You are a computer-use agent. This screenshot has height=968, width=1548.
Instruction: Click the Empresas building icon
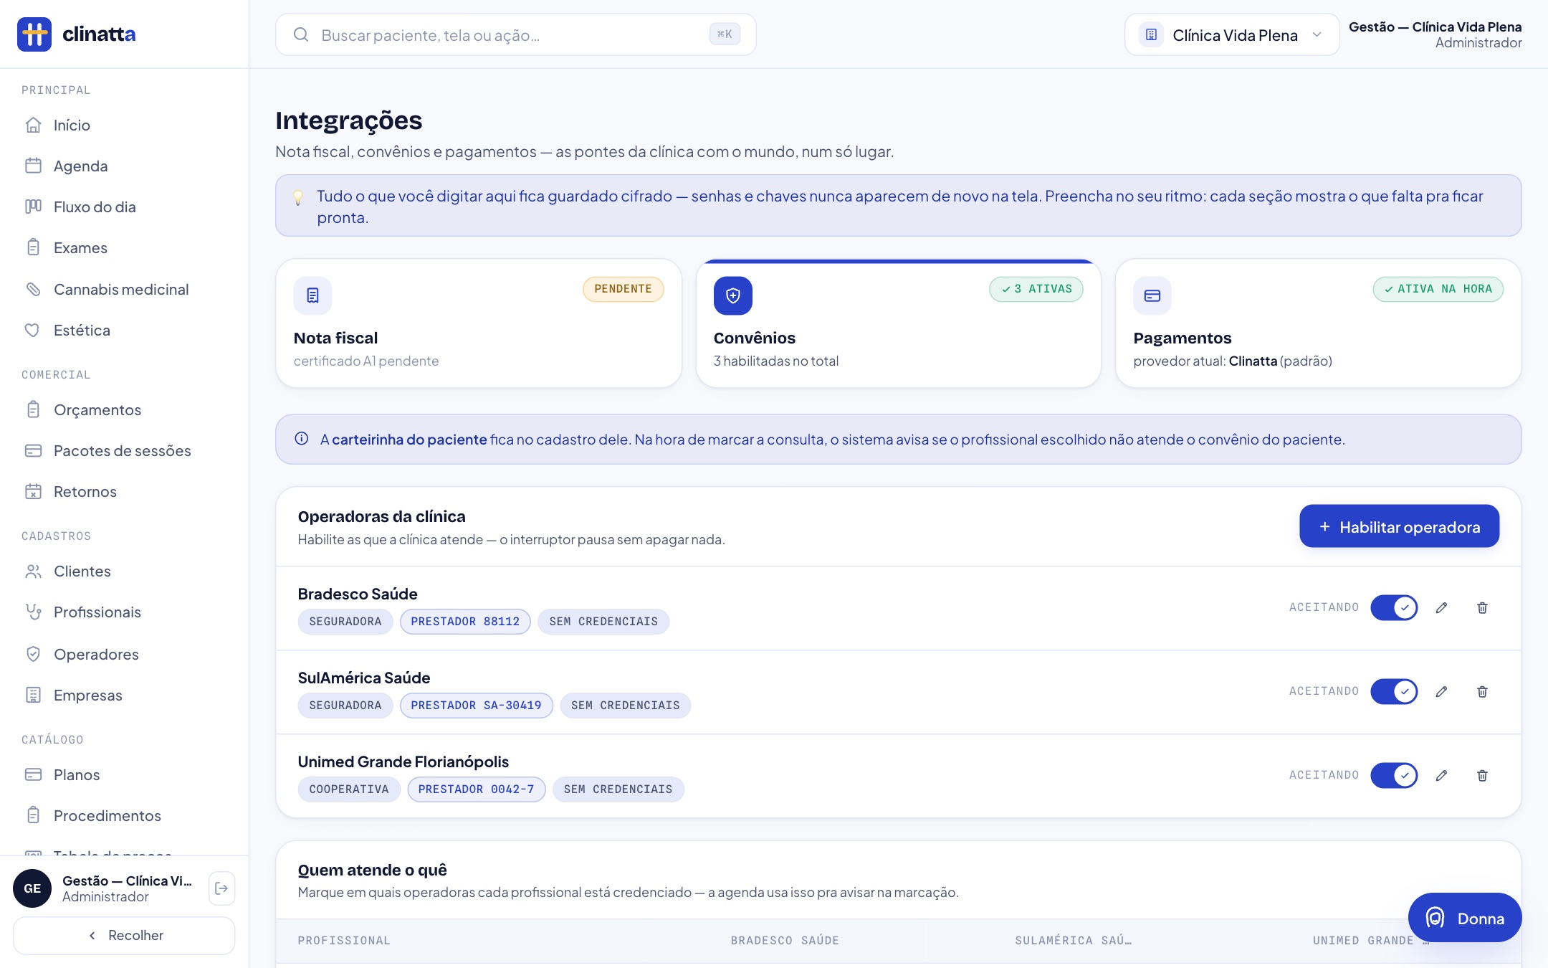pyautogui.click(x=33, y=695)
